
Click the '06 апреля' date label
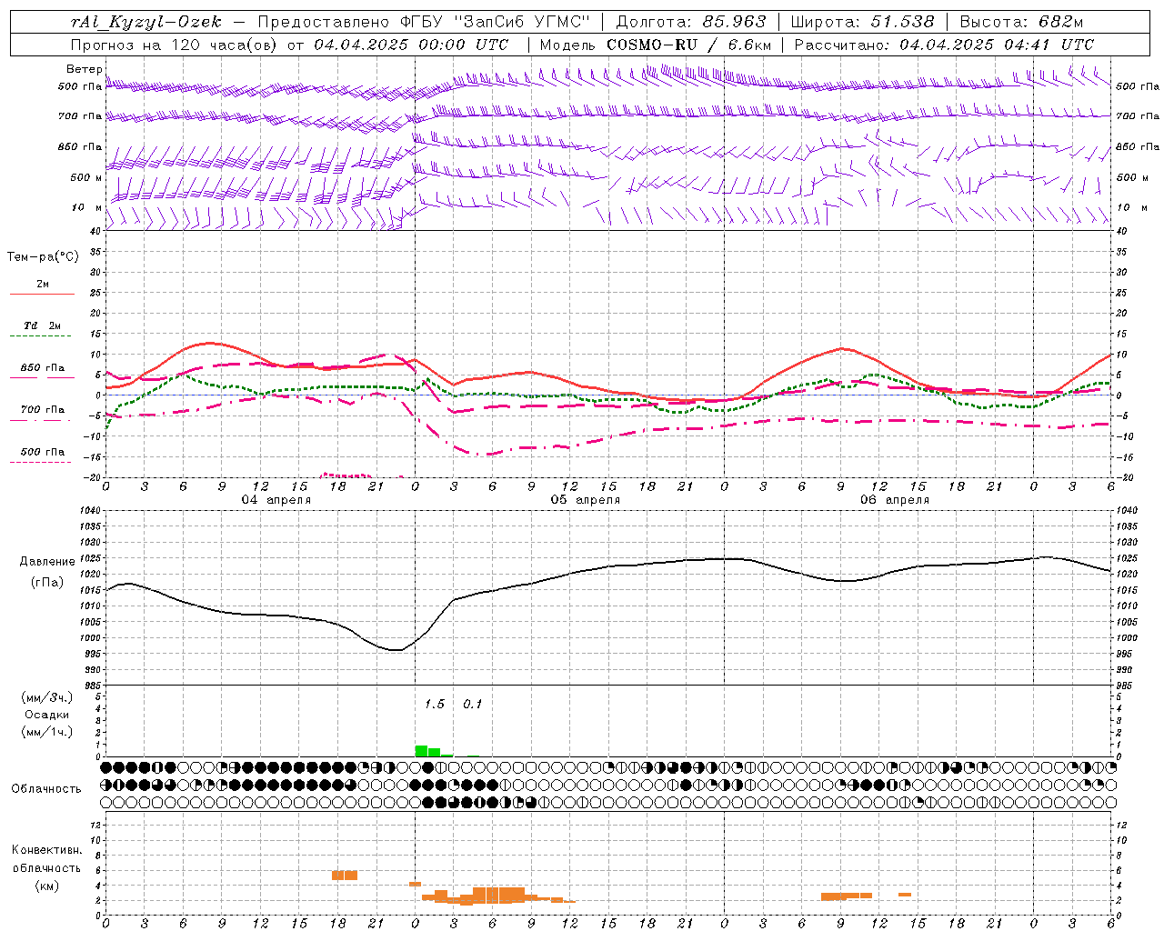[x=894, y=500]
